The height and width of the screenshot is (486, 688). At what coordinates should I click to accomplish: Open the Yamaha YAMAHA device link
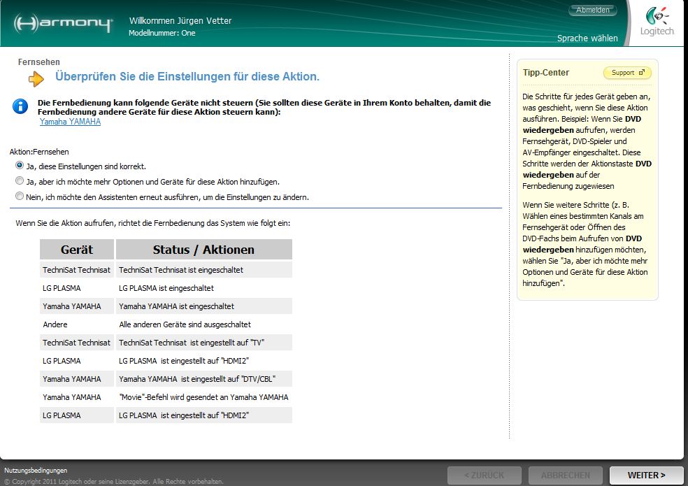click(70, 122)
